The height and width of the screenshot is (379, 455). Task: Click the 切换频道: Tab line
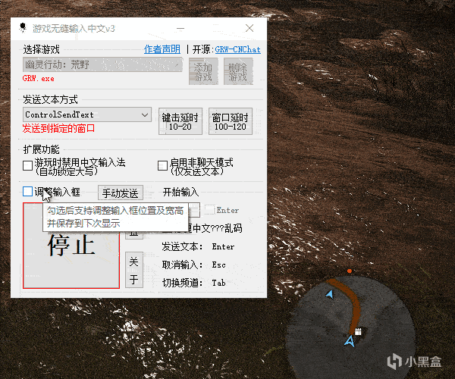194,283
